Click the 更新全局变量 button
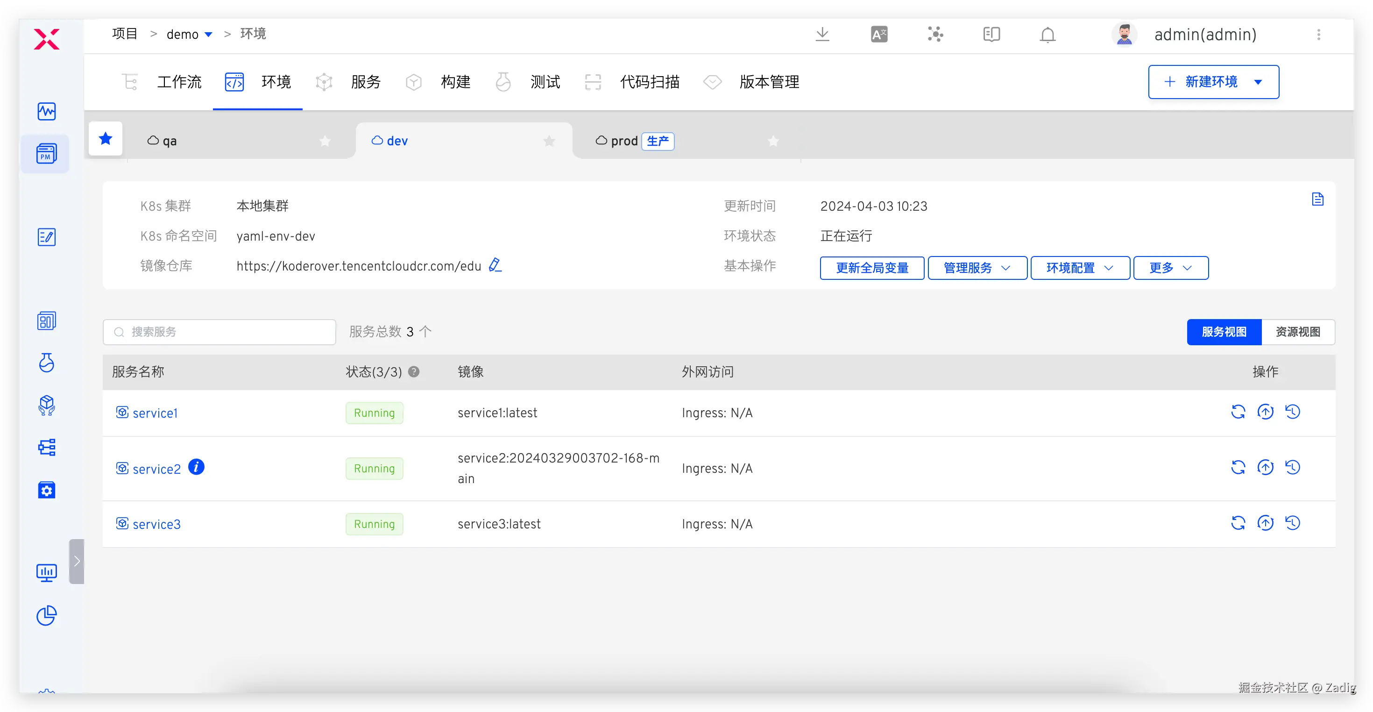This screenshot has height=712, width=1373. (x=872, y=268)
